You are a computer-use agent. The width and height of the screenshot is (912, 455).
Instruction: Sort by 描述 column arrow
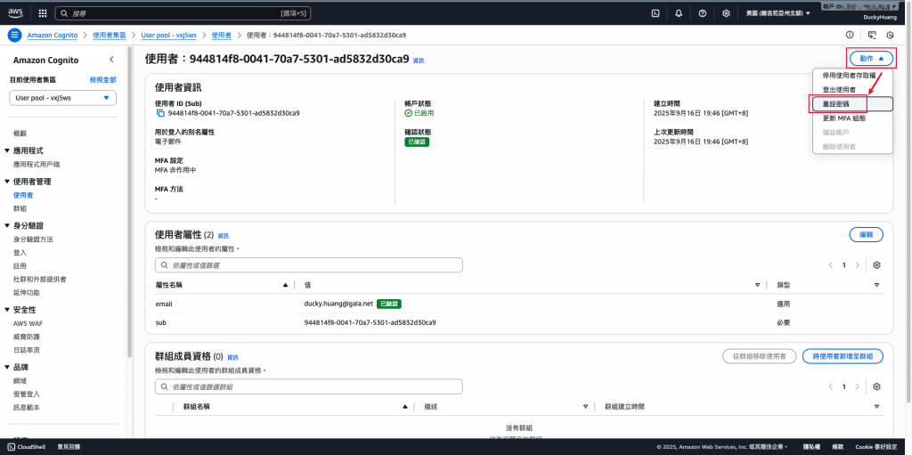585,407
